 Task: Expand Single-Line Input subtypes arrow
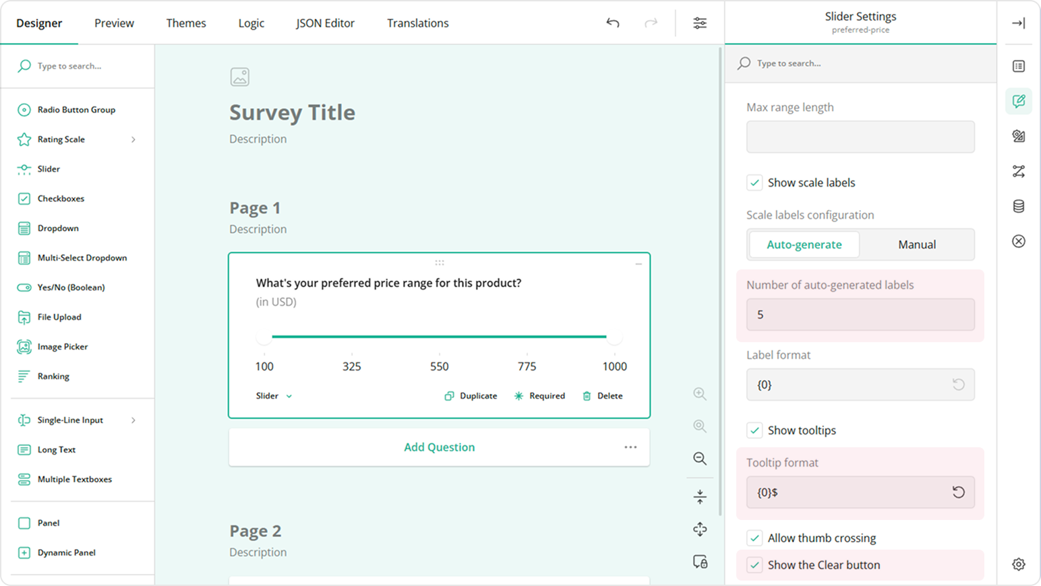(133, 420)
